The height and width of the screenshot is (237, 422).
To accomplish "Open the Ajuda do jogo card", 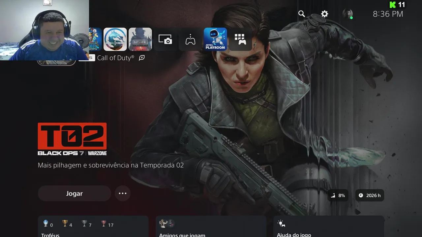I will tap(329, 226).
